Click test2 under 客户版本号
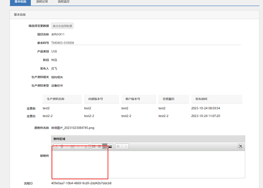The height and width of the screenshot is (188, 263). click(x=125, y=108)
